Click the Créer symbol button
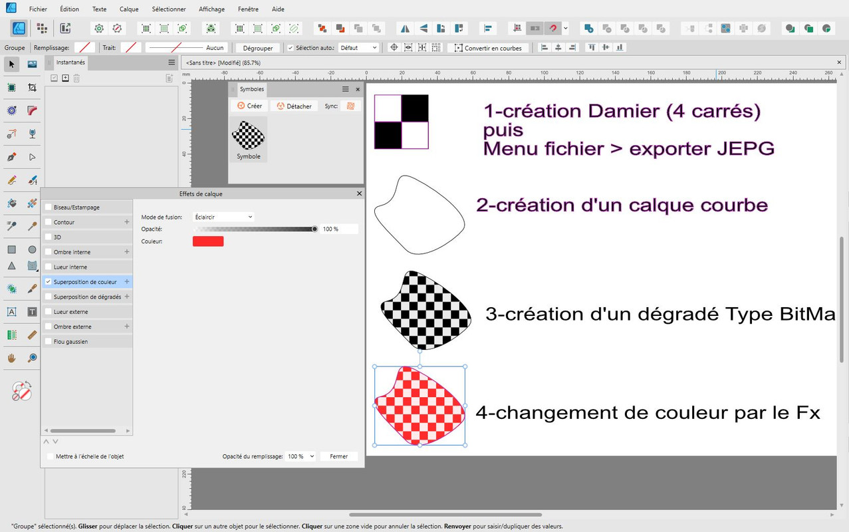Viewport: 849px width, 532px height. [x=250, y=106]
